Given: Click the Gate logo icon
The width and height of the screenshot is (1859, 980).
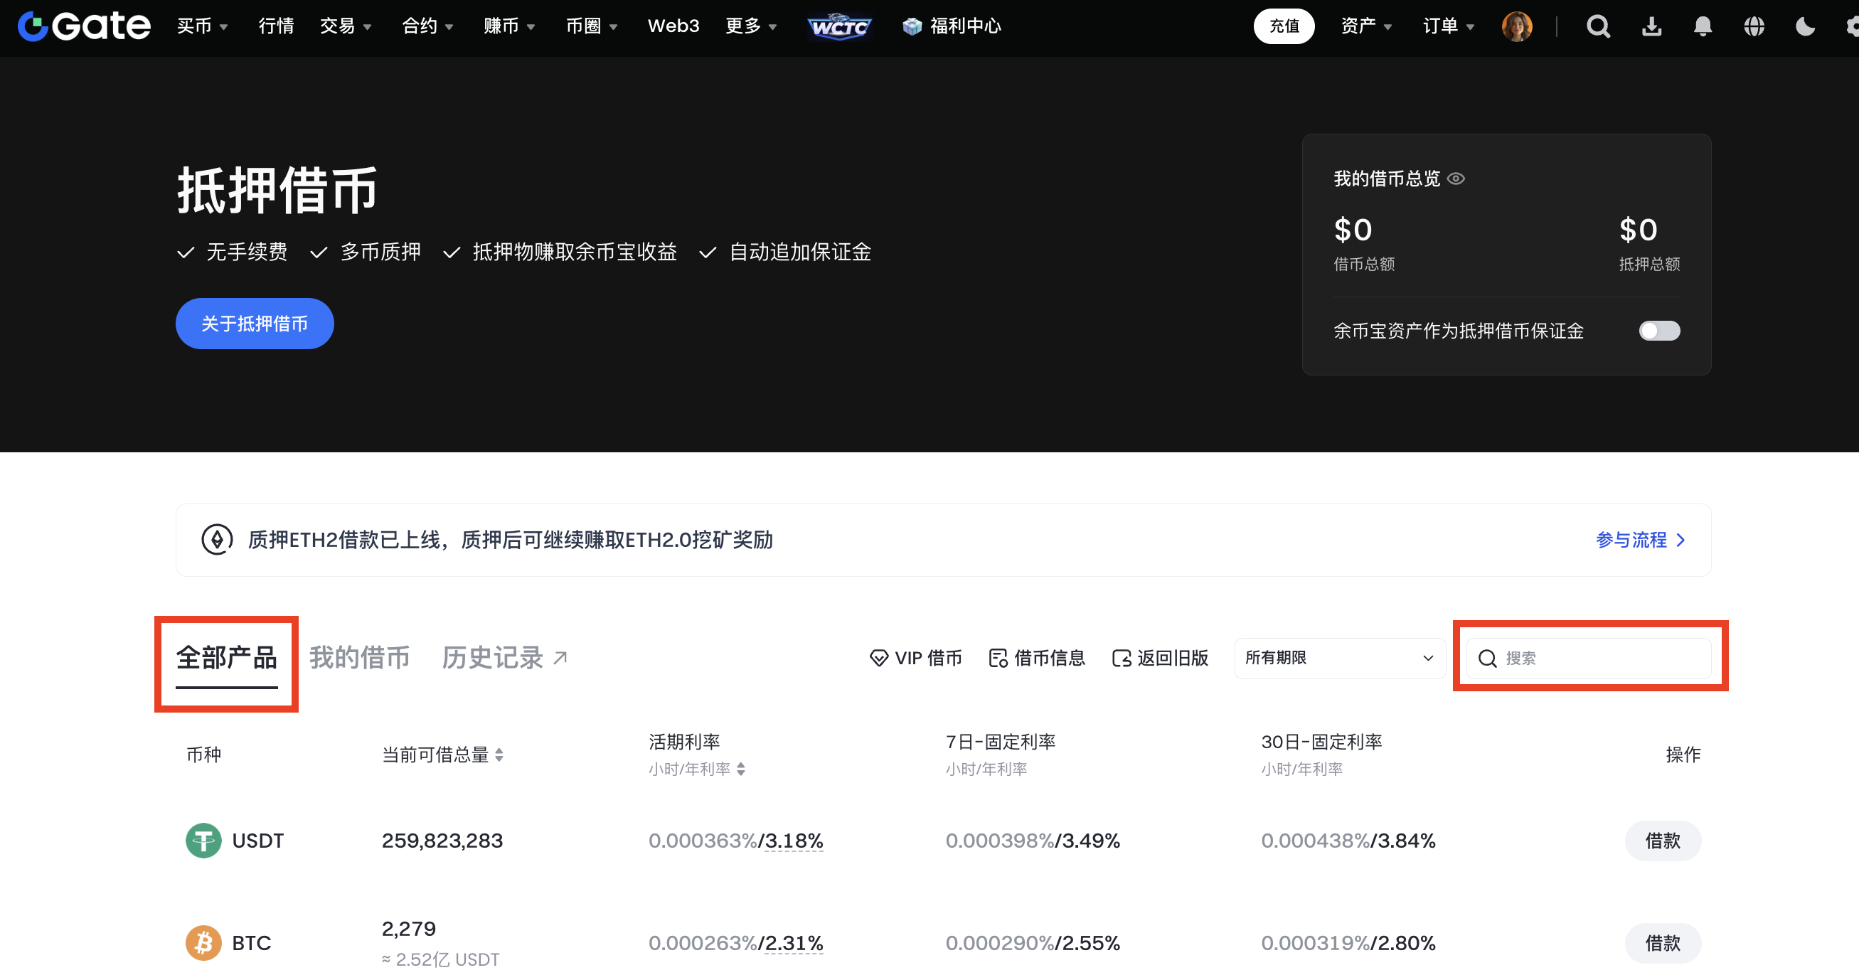Looking at the screenshot, I should [x=33, y=26].
